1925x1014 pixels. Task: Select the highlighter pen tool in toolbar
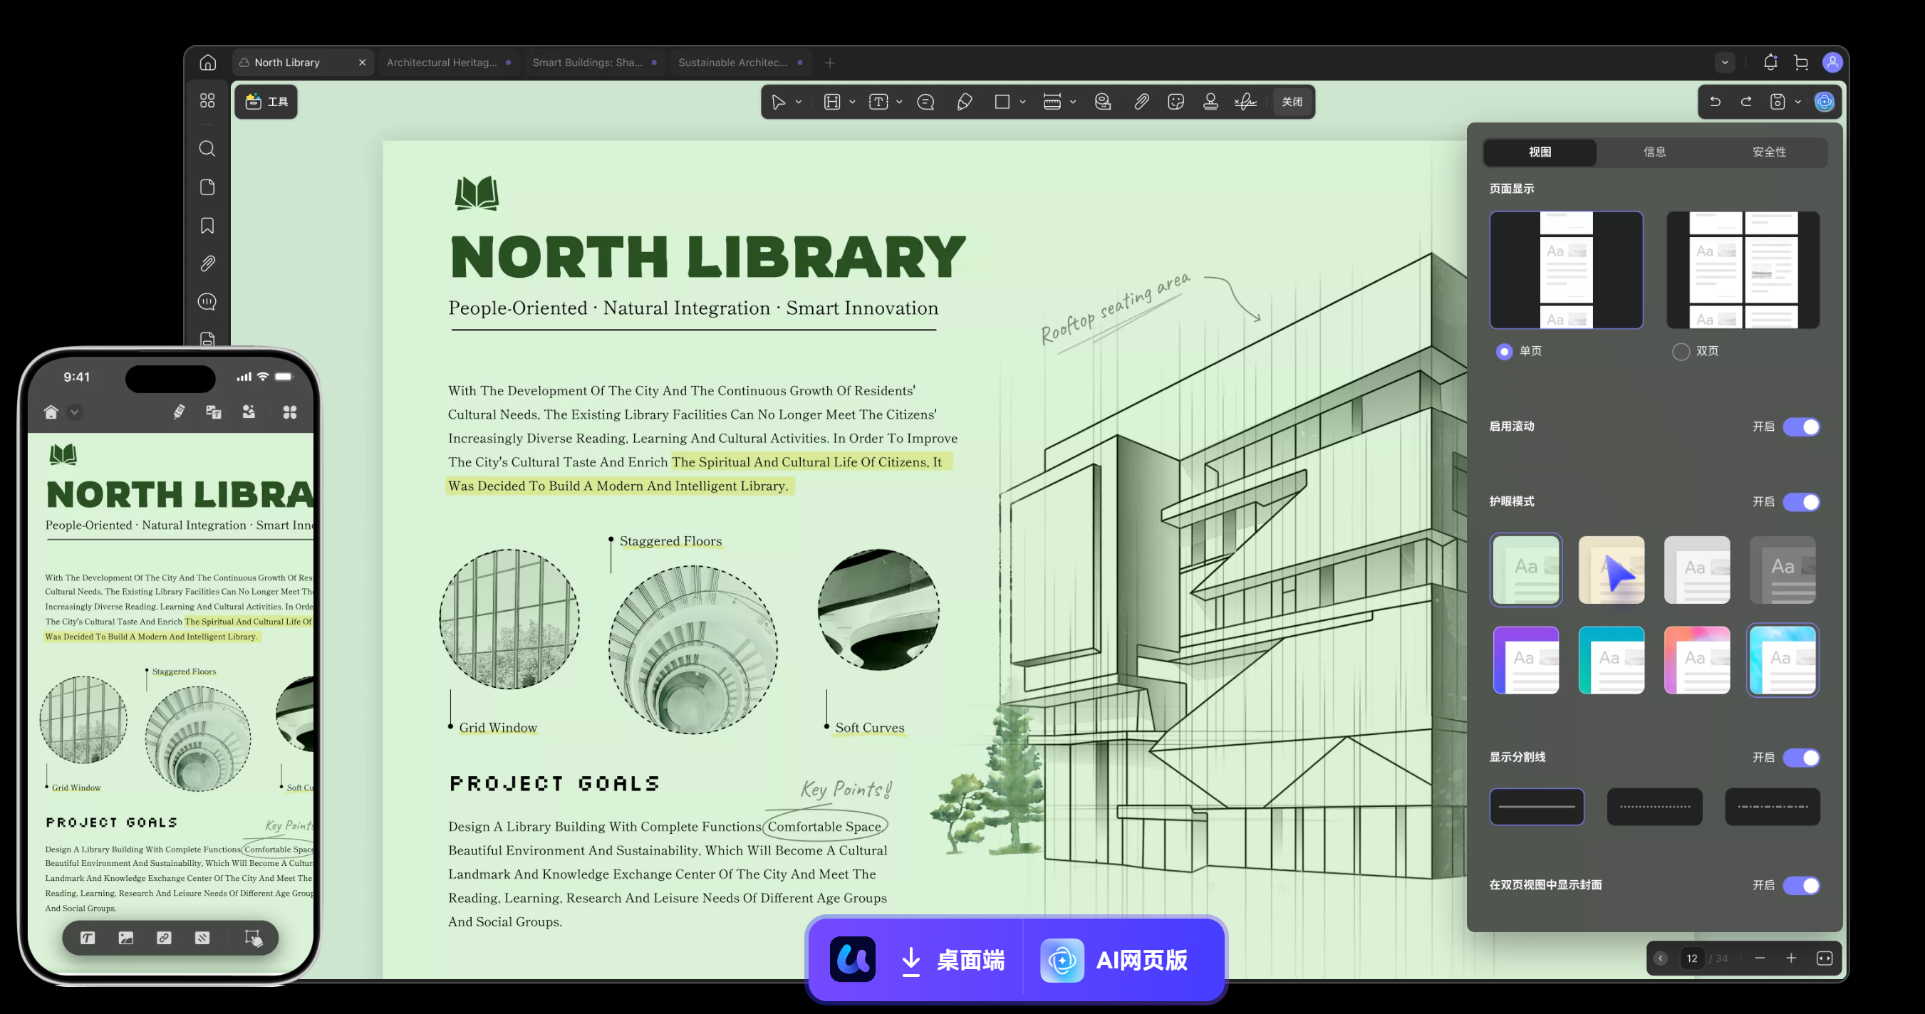tap(964, 102)
